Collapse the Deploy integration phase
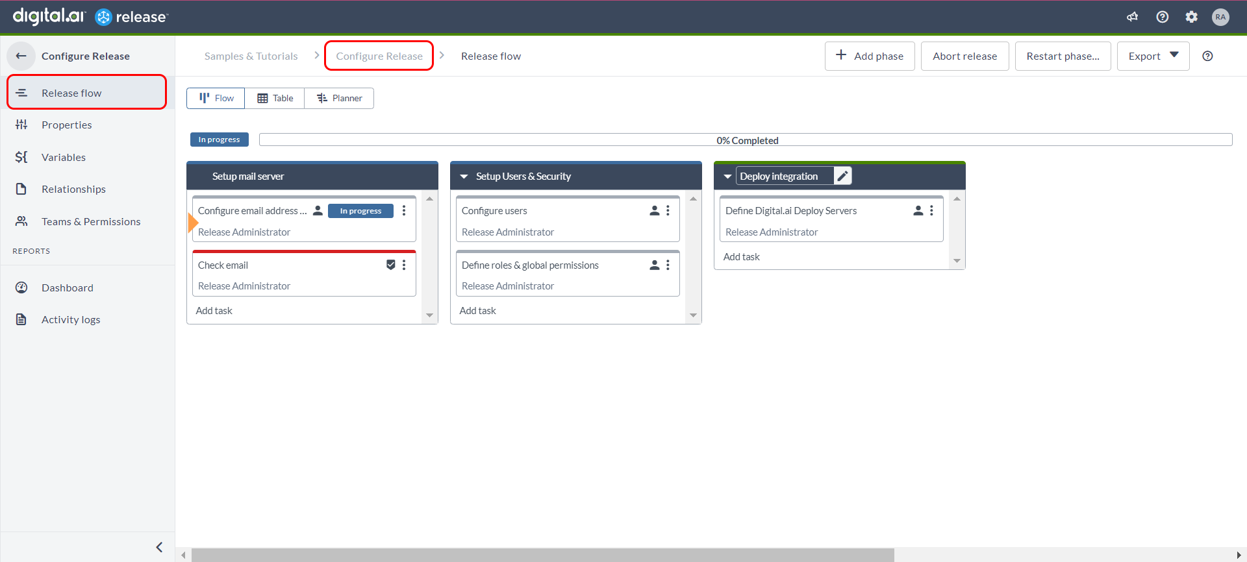1247x562 pixels. 727,177
